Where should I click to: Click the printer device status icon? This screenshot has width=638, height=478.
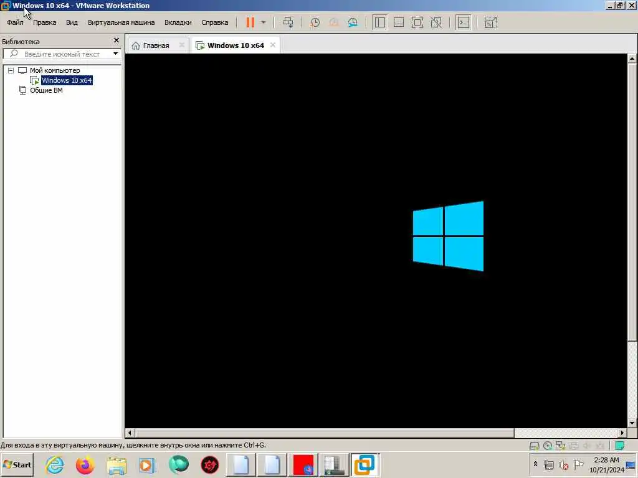(574, 446)
